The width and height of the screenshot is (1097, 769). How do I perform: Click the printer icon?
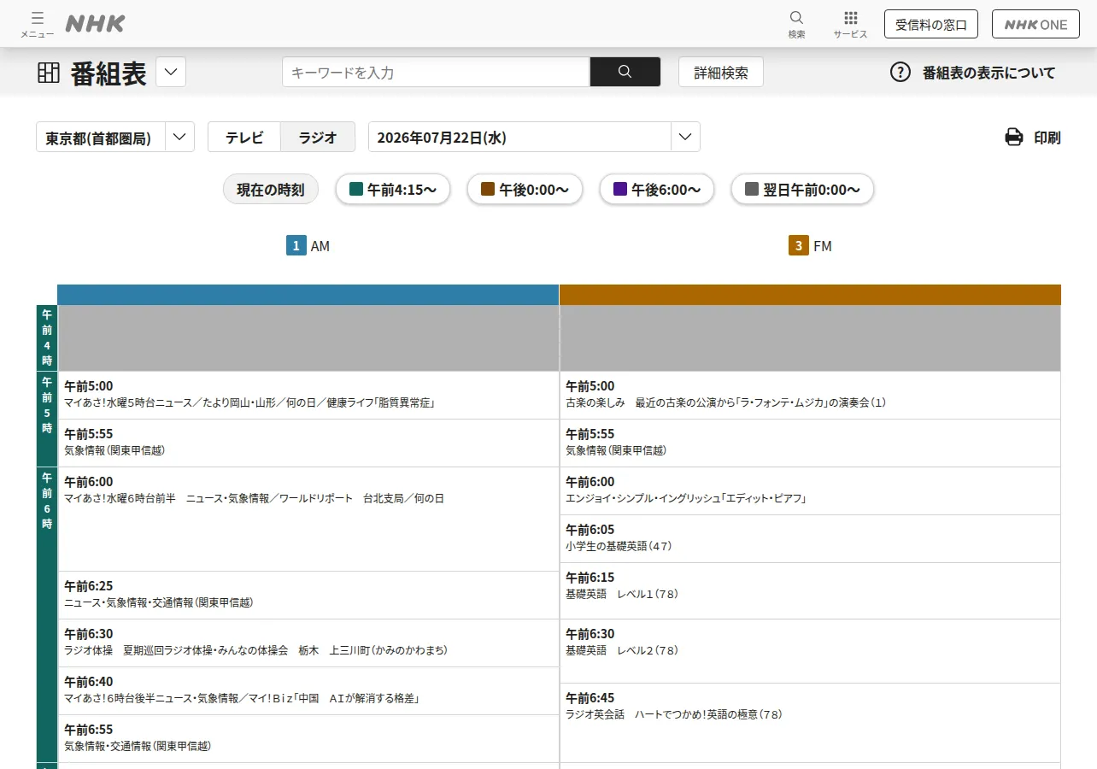point(1014,137)
